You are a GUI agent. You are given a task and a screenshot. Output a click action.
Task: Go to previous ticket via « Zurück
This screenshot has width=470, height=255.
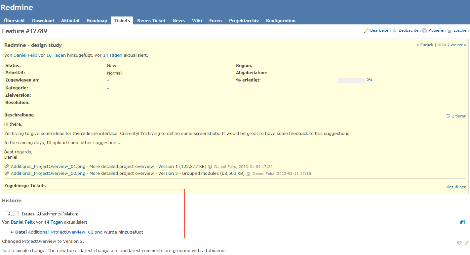coord(425,45)
